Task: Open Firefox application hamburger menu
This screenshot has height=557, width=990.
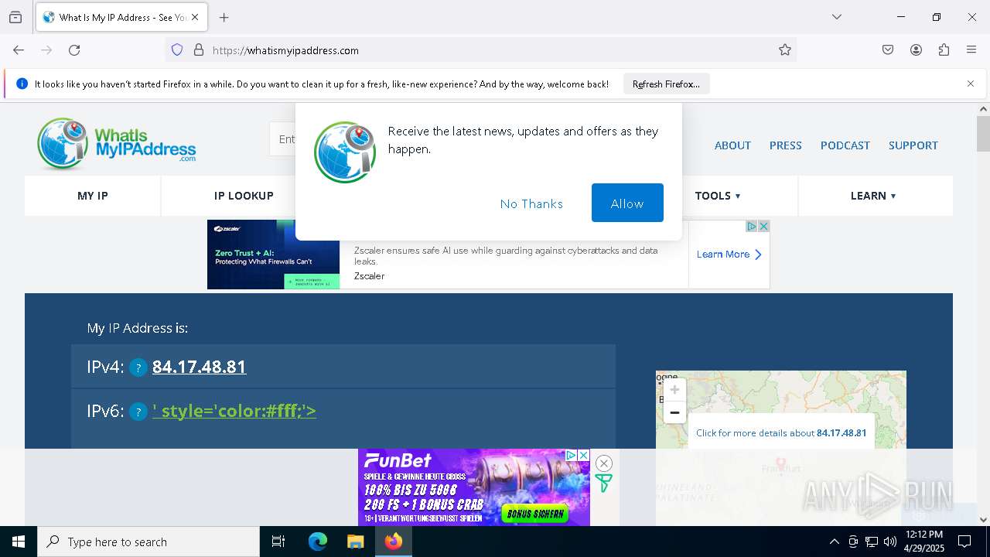Action: click(971, 50)
